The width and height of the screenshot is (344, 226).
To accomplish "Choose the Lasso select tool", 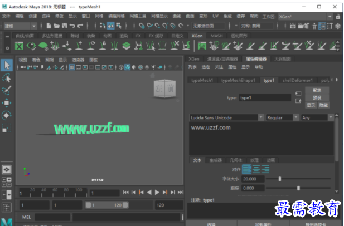I will click(x=7, y=78).
